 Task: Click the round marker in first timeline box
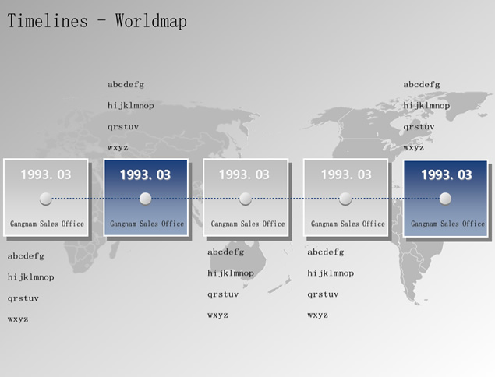click(45, 199)
